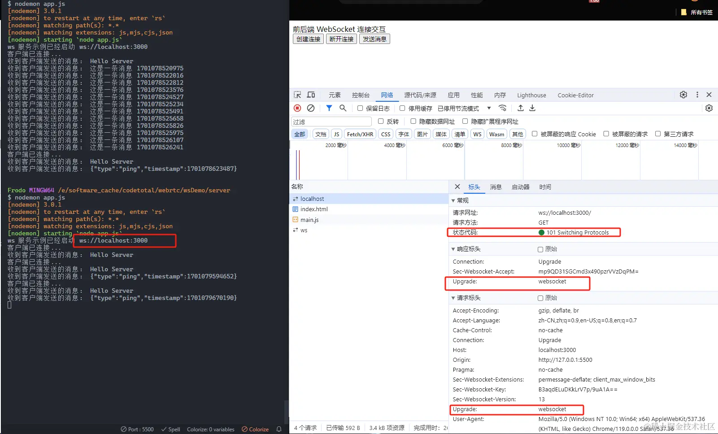Image resolution: width=718 pixels, height=434 pixels.
Task: Filter requests by WS type
Action: click(x=477, y=134)
